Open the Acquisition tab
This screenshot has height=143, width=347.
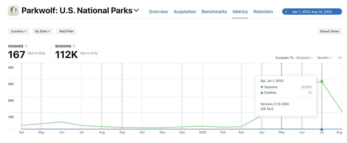(x=185, y=12)
